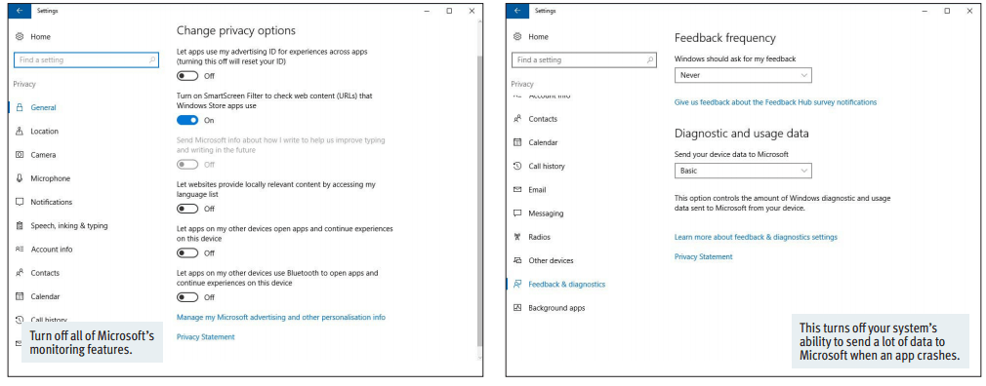This screenshot has width=986, height=386.
Task: Click the Camera icon in the left sidebar
Action: tap(20, 154)
